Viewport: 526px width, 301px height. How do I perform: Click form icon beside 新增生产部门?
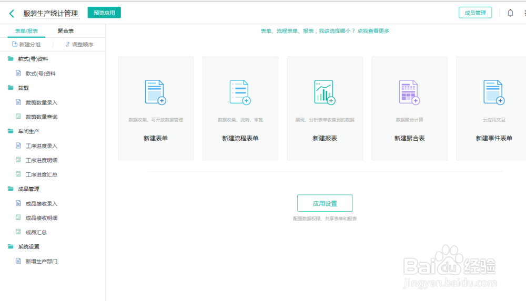click(18, 261)
